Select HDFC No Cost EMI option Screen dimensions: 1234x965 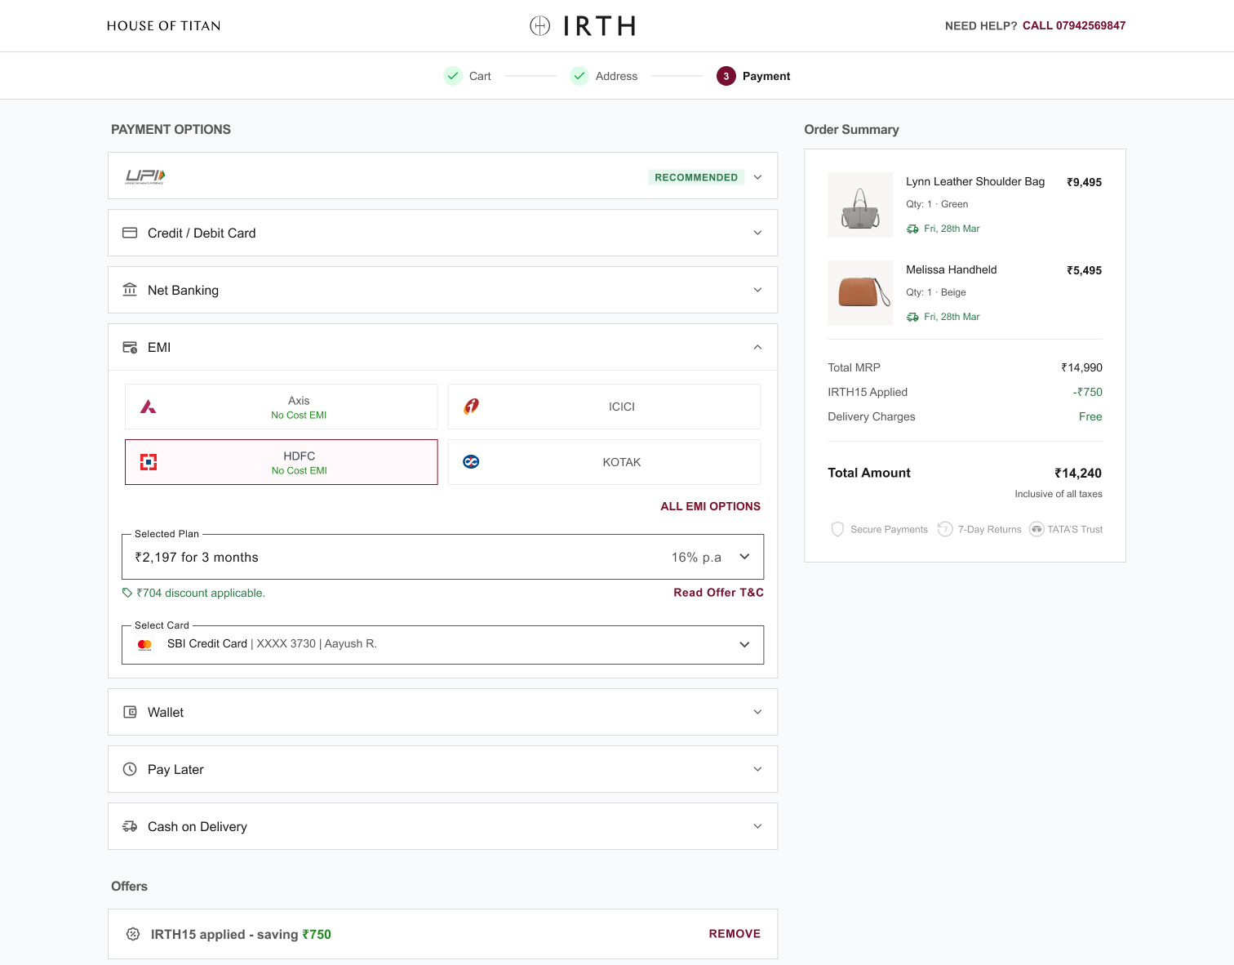pos(282,462)
